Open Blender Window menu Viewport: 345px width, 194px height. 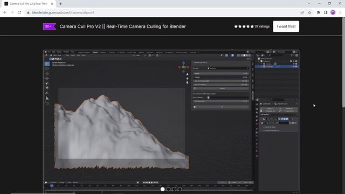point(66,52)
